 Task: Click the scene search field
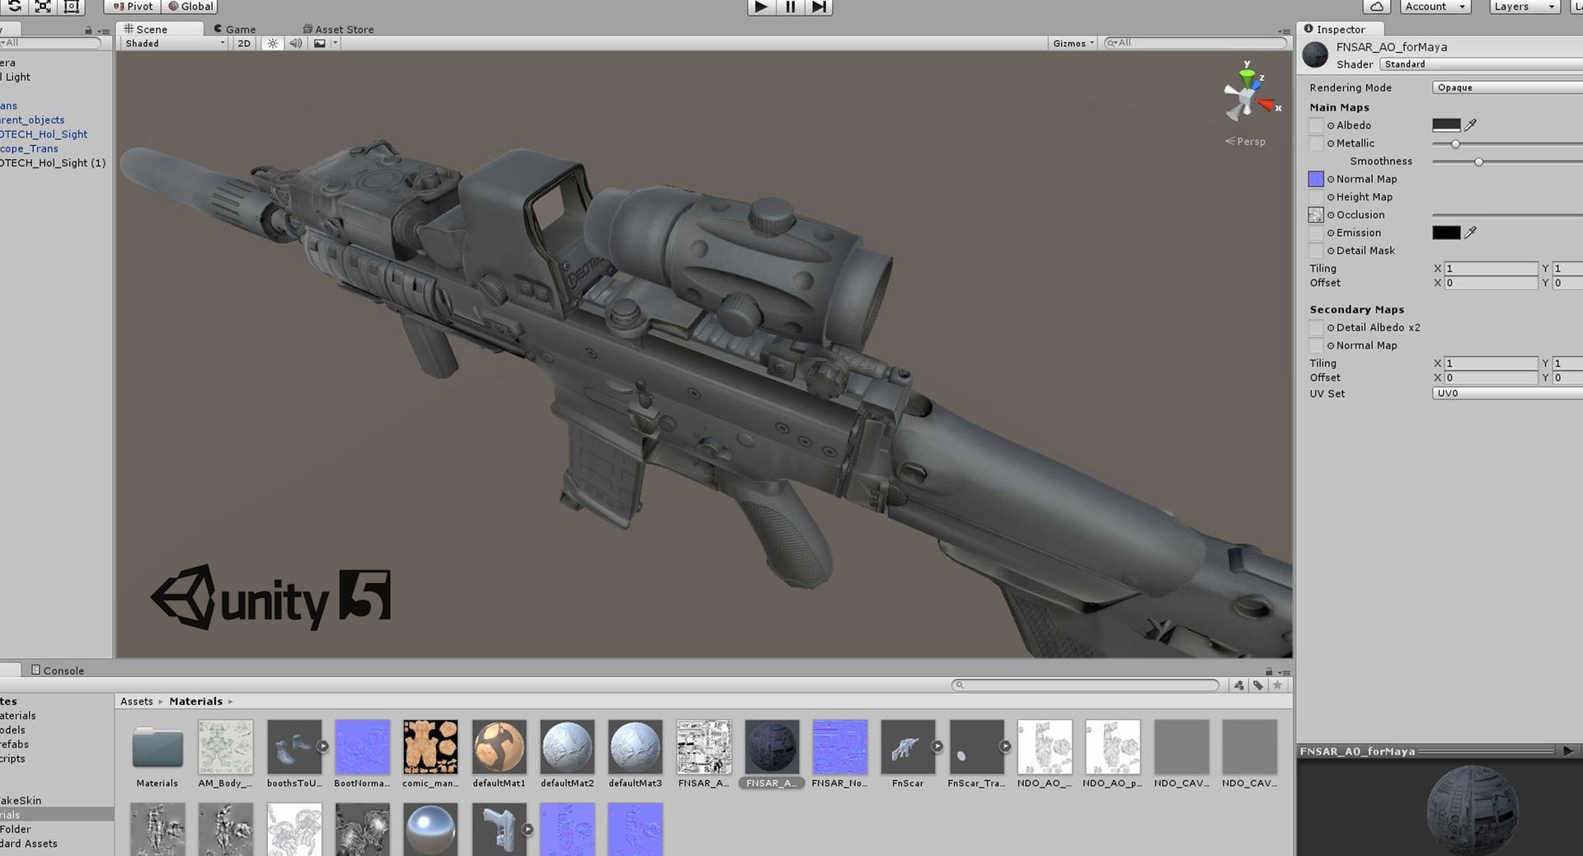(1195, 43)
